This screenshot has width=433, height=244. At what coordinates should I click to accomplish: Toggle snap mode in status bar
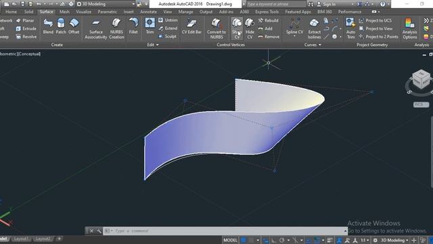tap(251, 240)
